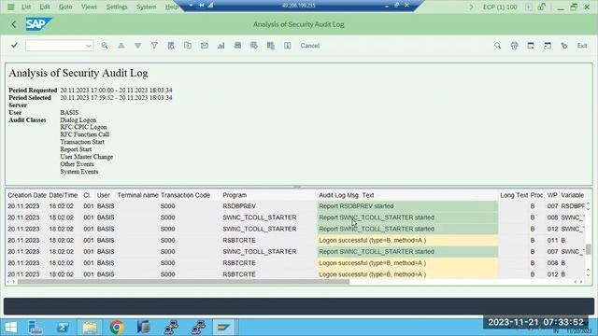Click the table scroll-down arrow at bottom right
Screen dimensions: 598x336
588,275
